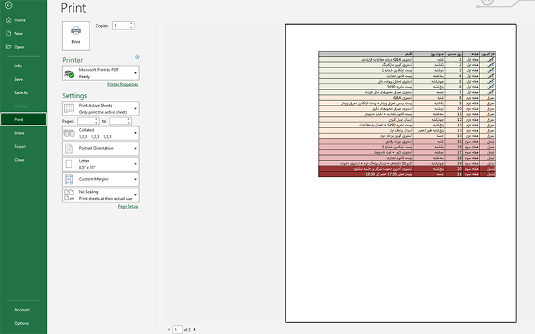The width and height of the screenshot is (535, 334).
Task: Increase number of copies
Action: coord(131,24)
